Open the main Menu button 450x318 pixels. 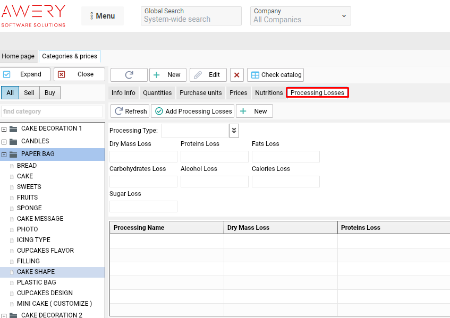(103, 16)
